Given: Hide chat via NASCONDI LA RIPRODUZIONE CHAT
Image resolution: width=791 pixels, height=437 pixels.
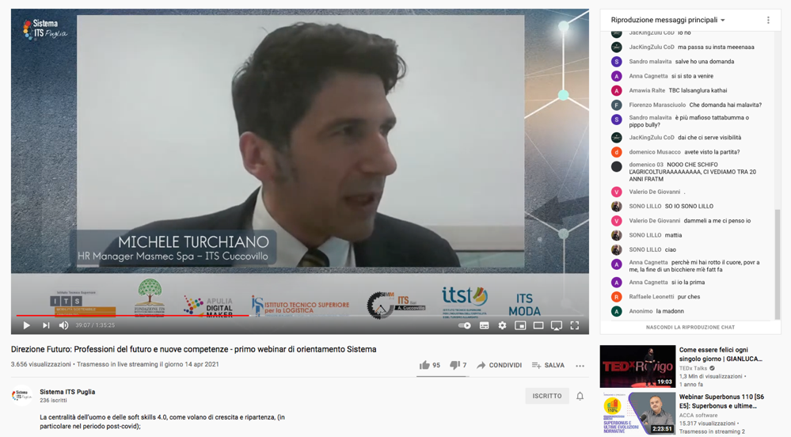Looking at the screenshot, I should (690, 327).
